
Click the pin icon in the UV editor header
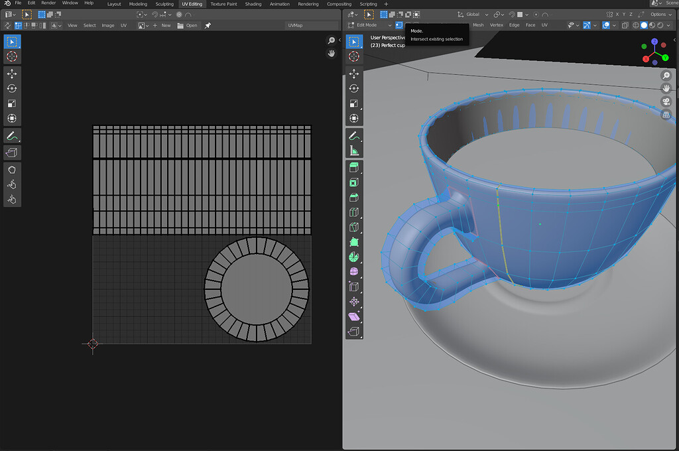207,25
